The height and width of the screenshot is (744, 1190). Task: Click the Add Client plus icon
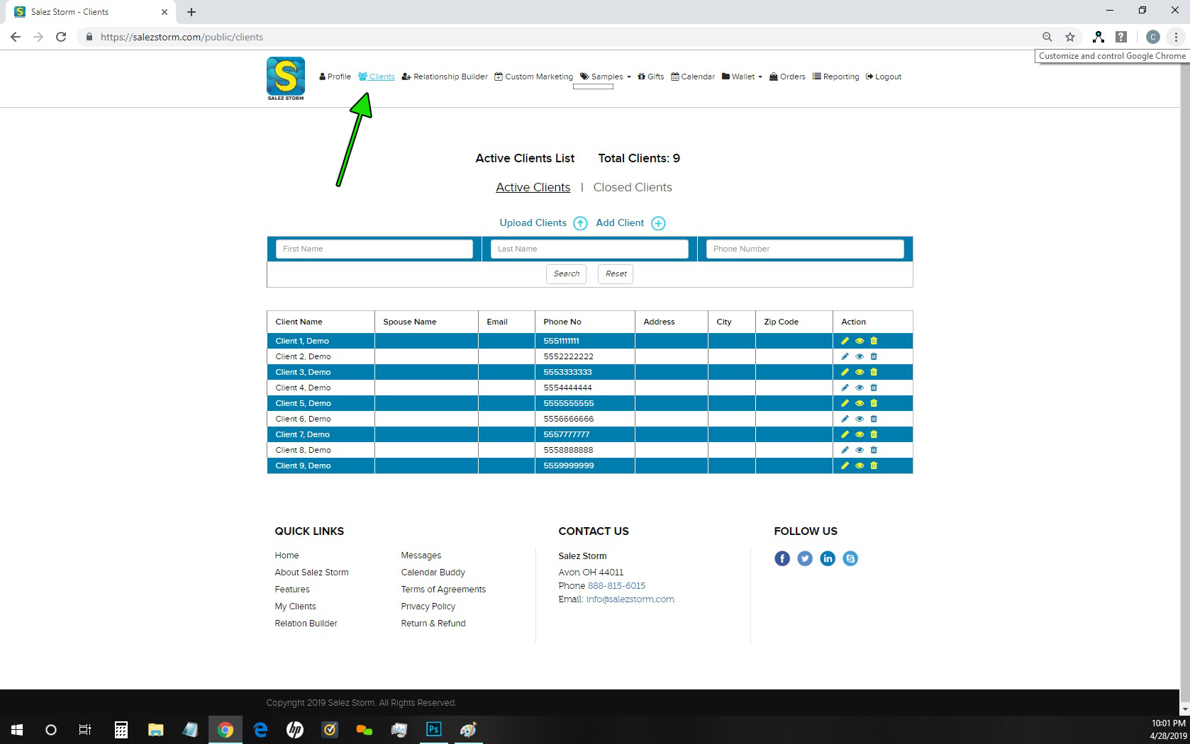point(658,223)
